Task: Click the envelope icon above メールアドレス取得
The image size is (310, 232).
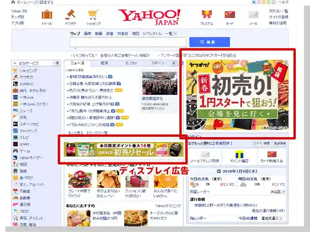Action: click(x=205, y=154)
